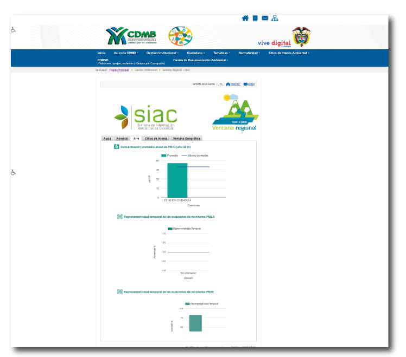Click the printer icon beside Imprimir
The image size is (406, 357).
(228, 84)
